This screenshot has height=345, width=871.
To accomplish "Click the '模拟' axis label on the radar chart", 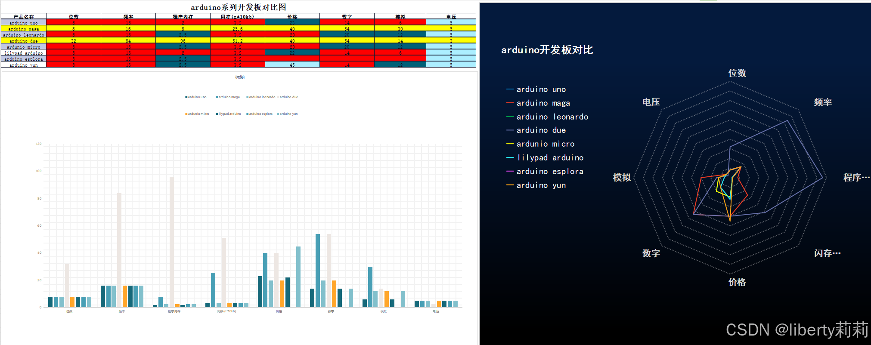I will click(x=622, y=177).
